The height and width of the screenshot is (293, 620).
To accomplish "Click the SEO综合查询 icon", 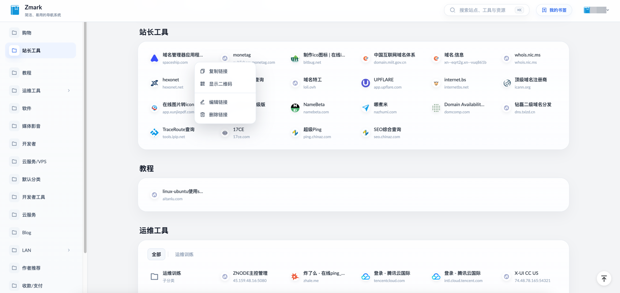I will 366,133.
